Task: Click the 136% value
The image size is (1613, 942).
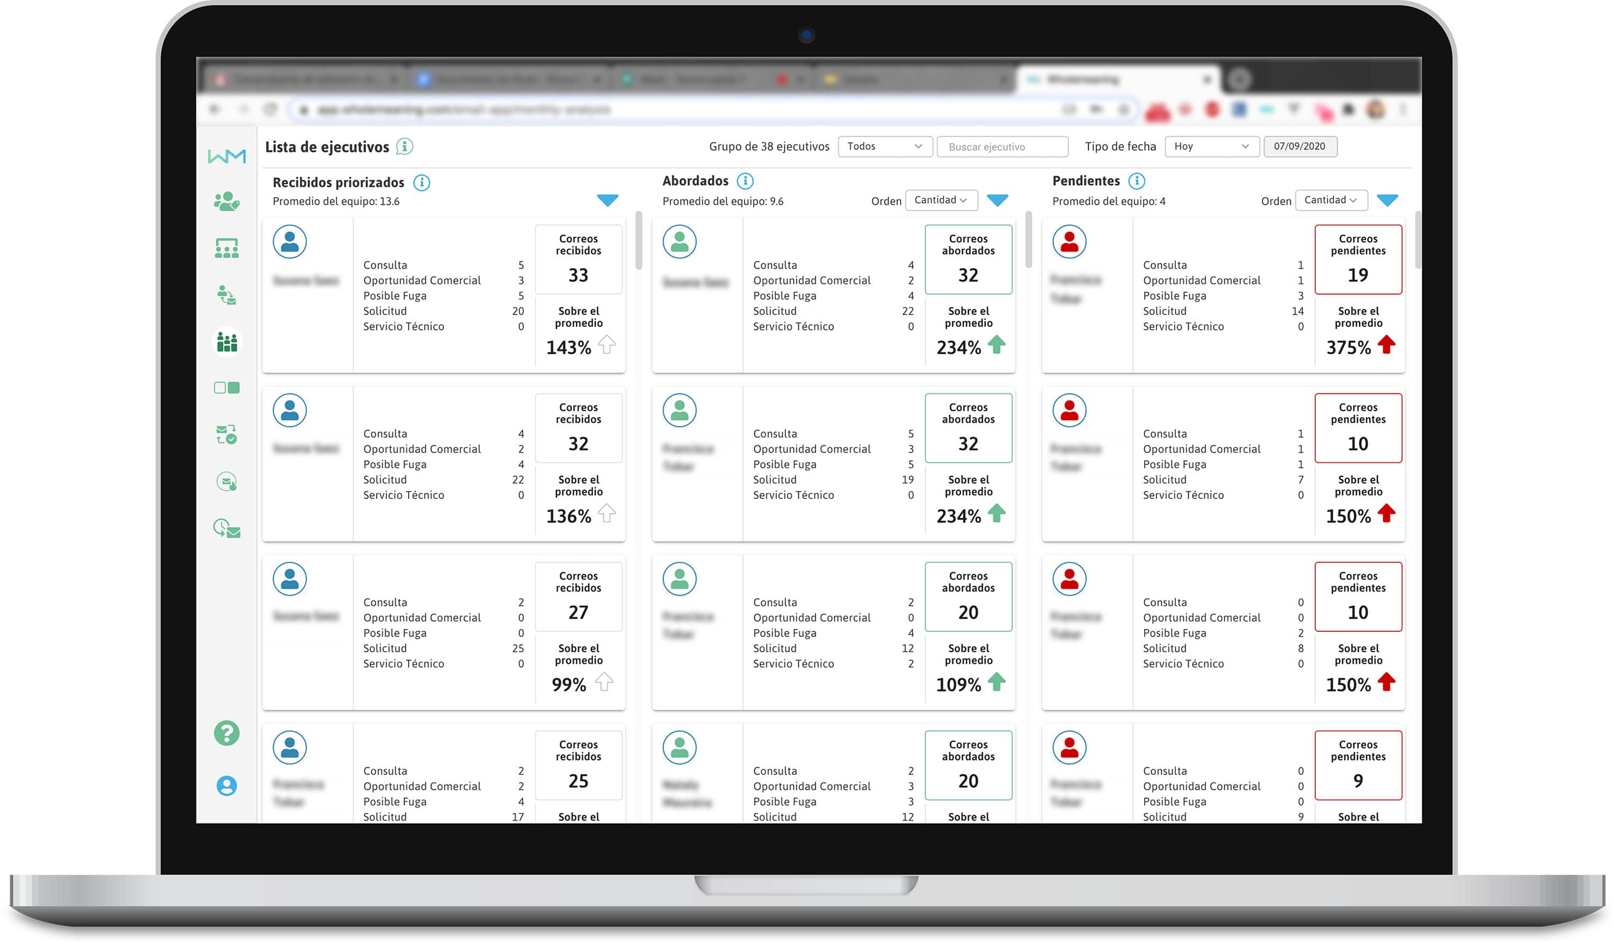Action: [x=568, y=517]
